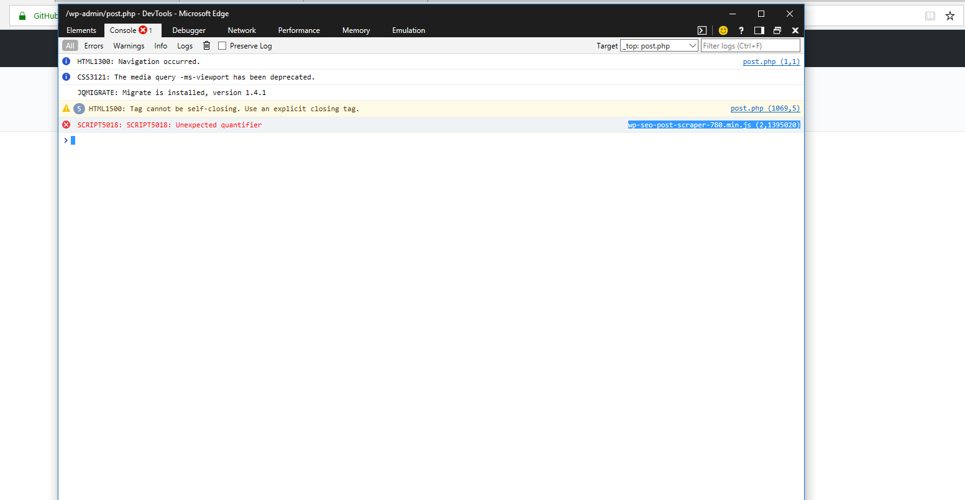Open DevTools help with the question mark icon
This screenshot has width=965, height=500.
point(741,30)
